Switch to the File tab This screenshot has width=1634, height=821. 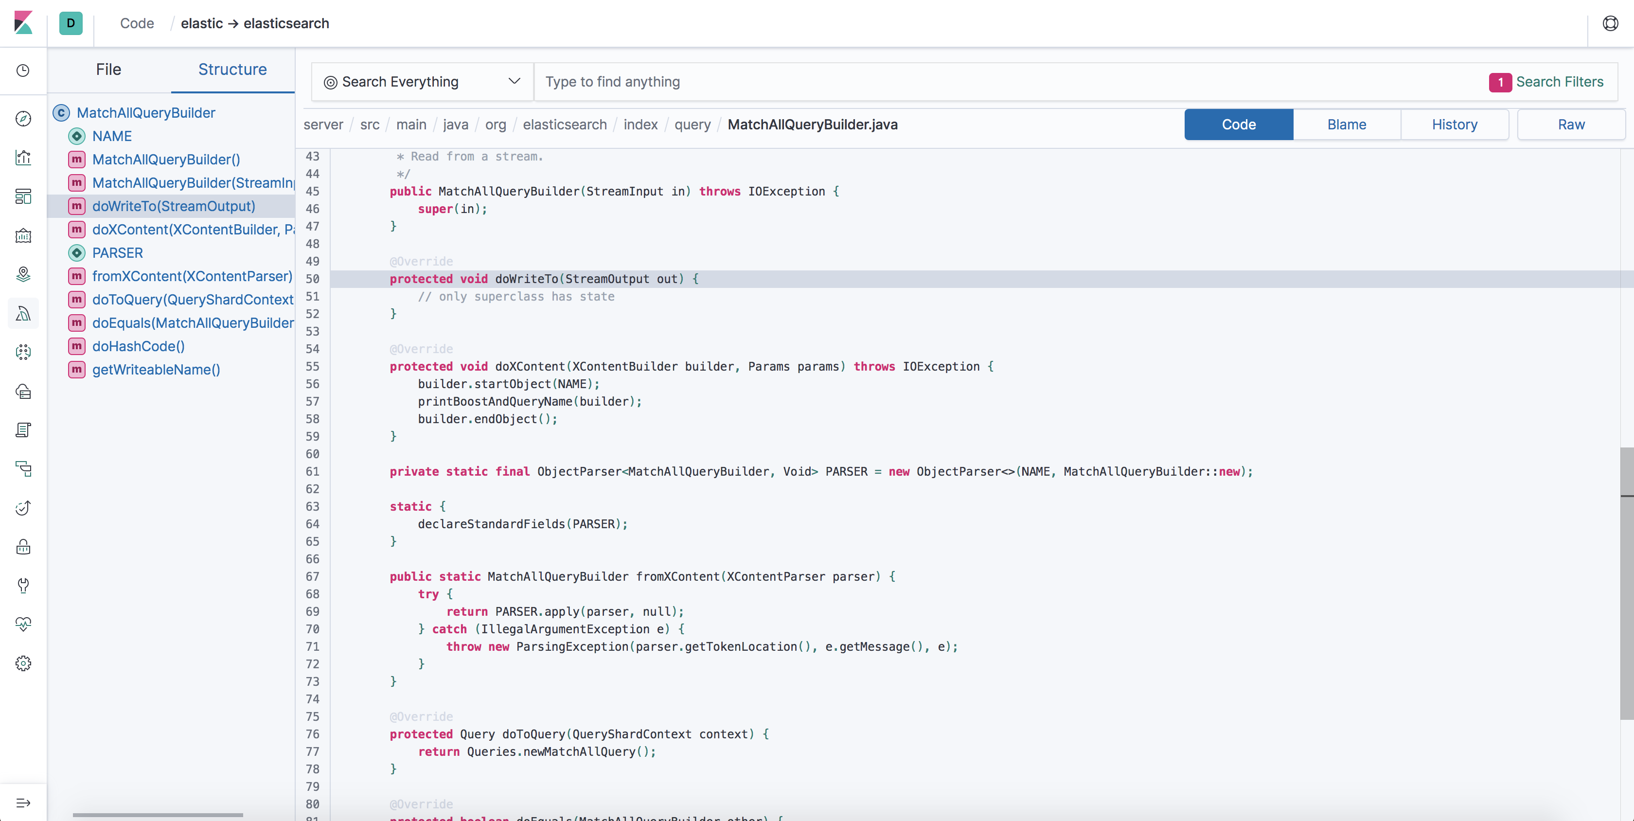[x=108, y=70]
